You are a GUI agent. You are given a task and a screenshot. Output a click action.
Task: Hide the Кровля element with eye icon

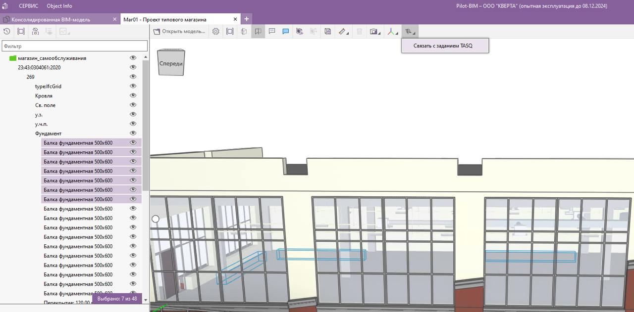(x=133, y=95)
